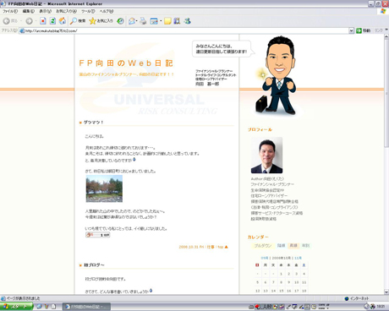Open the Edit menu
Viewport: 389px width, 311px height.
coord(29,11)
